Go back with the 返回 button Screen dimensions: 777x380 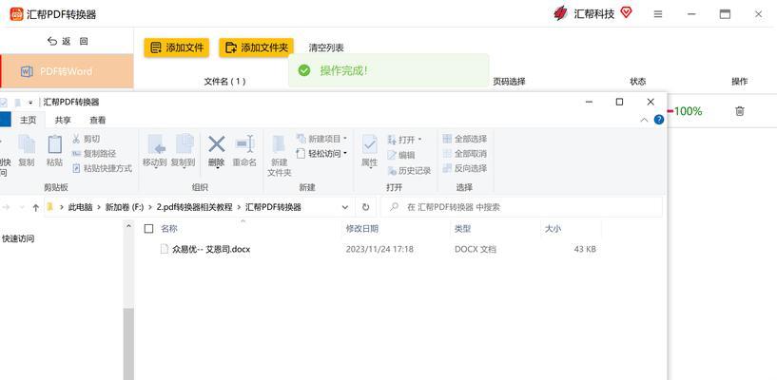(68, 42)
